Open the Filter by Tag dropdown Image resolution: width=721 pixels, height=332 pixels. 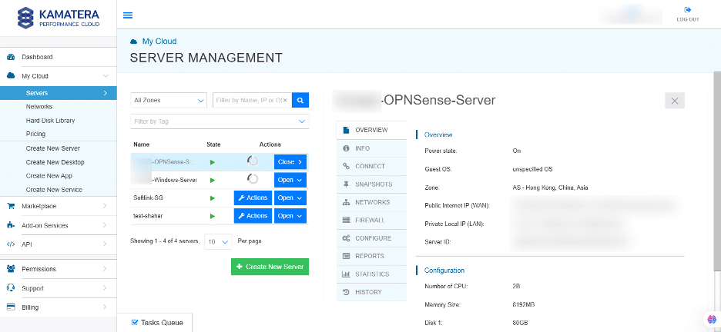tap(220, 121)
